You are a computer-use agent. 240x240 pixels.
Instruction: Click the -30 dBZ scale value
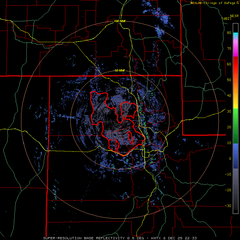click(228, 206)
